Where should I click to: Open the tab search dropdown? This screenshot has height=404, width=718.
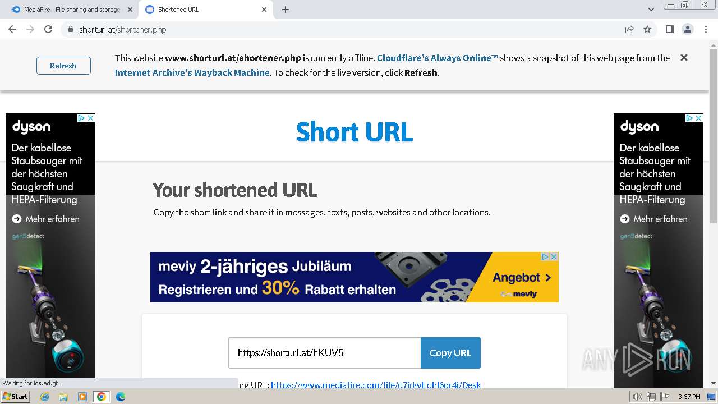point(651,10)
